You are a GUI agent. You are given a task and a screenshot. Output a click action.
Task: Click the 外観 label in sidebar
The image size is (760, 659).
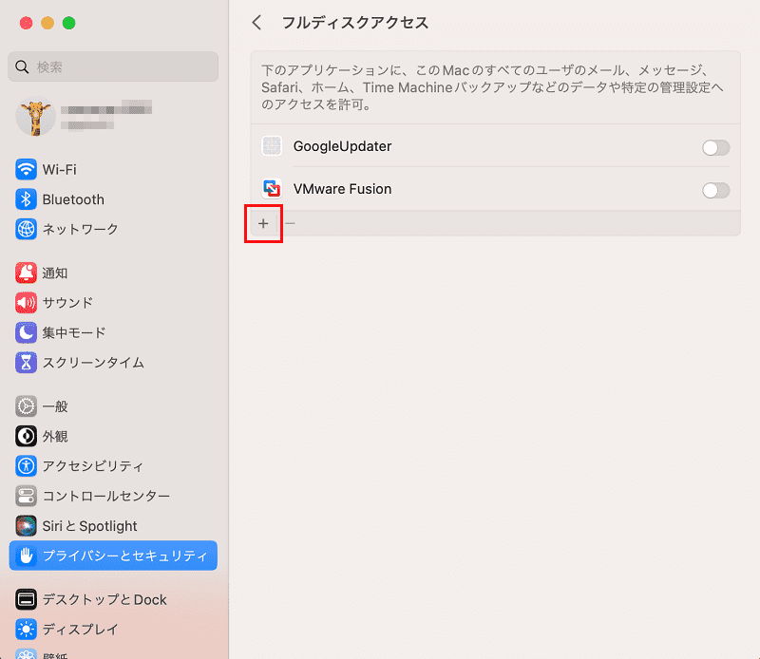pyautogui.click(x=55, y=436)
